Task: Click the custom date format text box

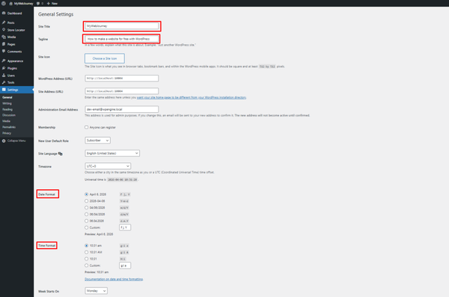Action: pos(125,227)
